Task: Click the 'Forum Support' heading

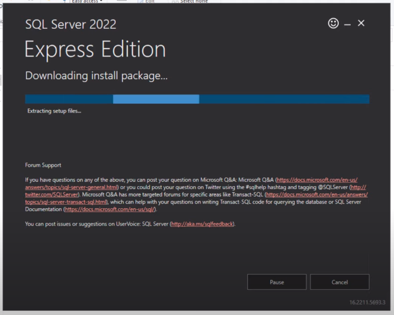Action: coord(43,165)
